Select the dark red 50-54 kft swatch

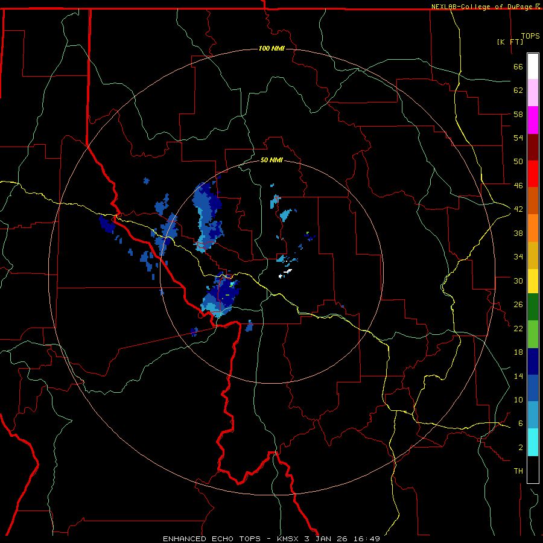(x=533, y=147)
